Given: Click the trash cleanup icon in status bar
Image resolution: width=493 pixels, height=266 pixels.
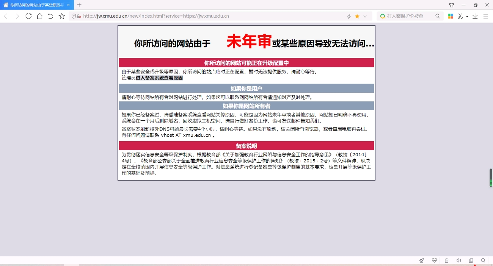Looking at the screenshot, I should pos(446,260).
